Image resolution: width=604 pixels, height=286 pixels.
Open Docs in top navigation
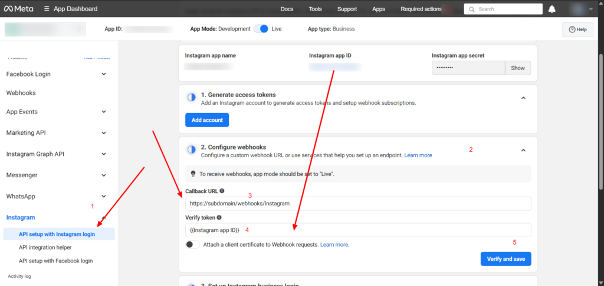point(287,9)
